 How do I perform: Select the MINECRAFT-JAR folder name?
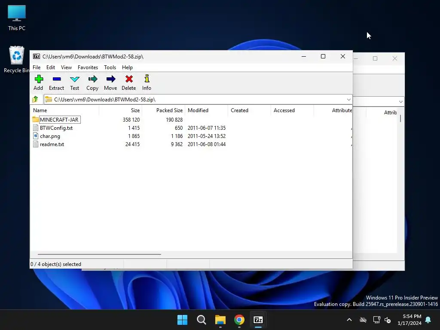[x=59, y=120]
